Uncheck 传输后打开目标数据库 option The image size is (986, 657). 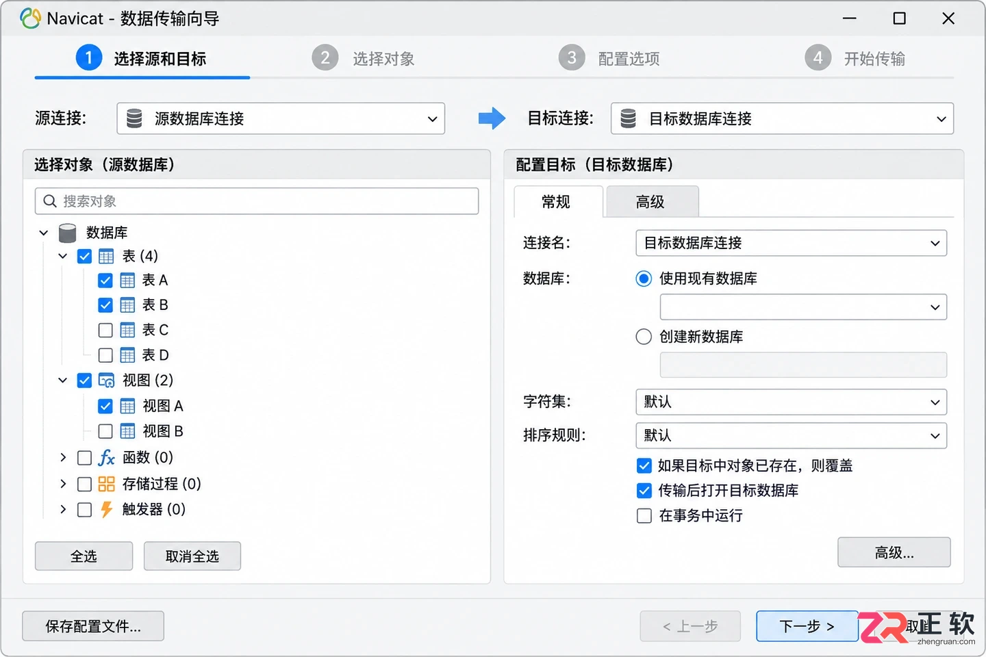(x=644, y=491)
